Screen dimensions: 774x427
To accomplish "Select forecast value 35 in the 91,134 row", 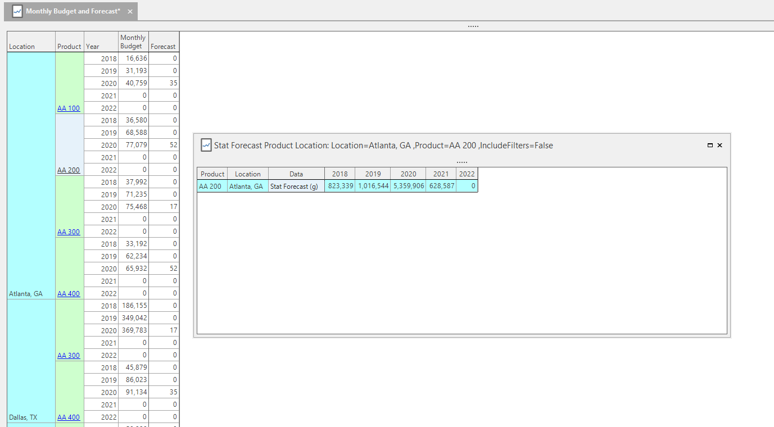I will (164, 392).
